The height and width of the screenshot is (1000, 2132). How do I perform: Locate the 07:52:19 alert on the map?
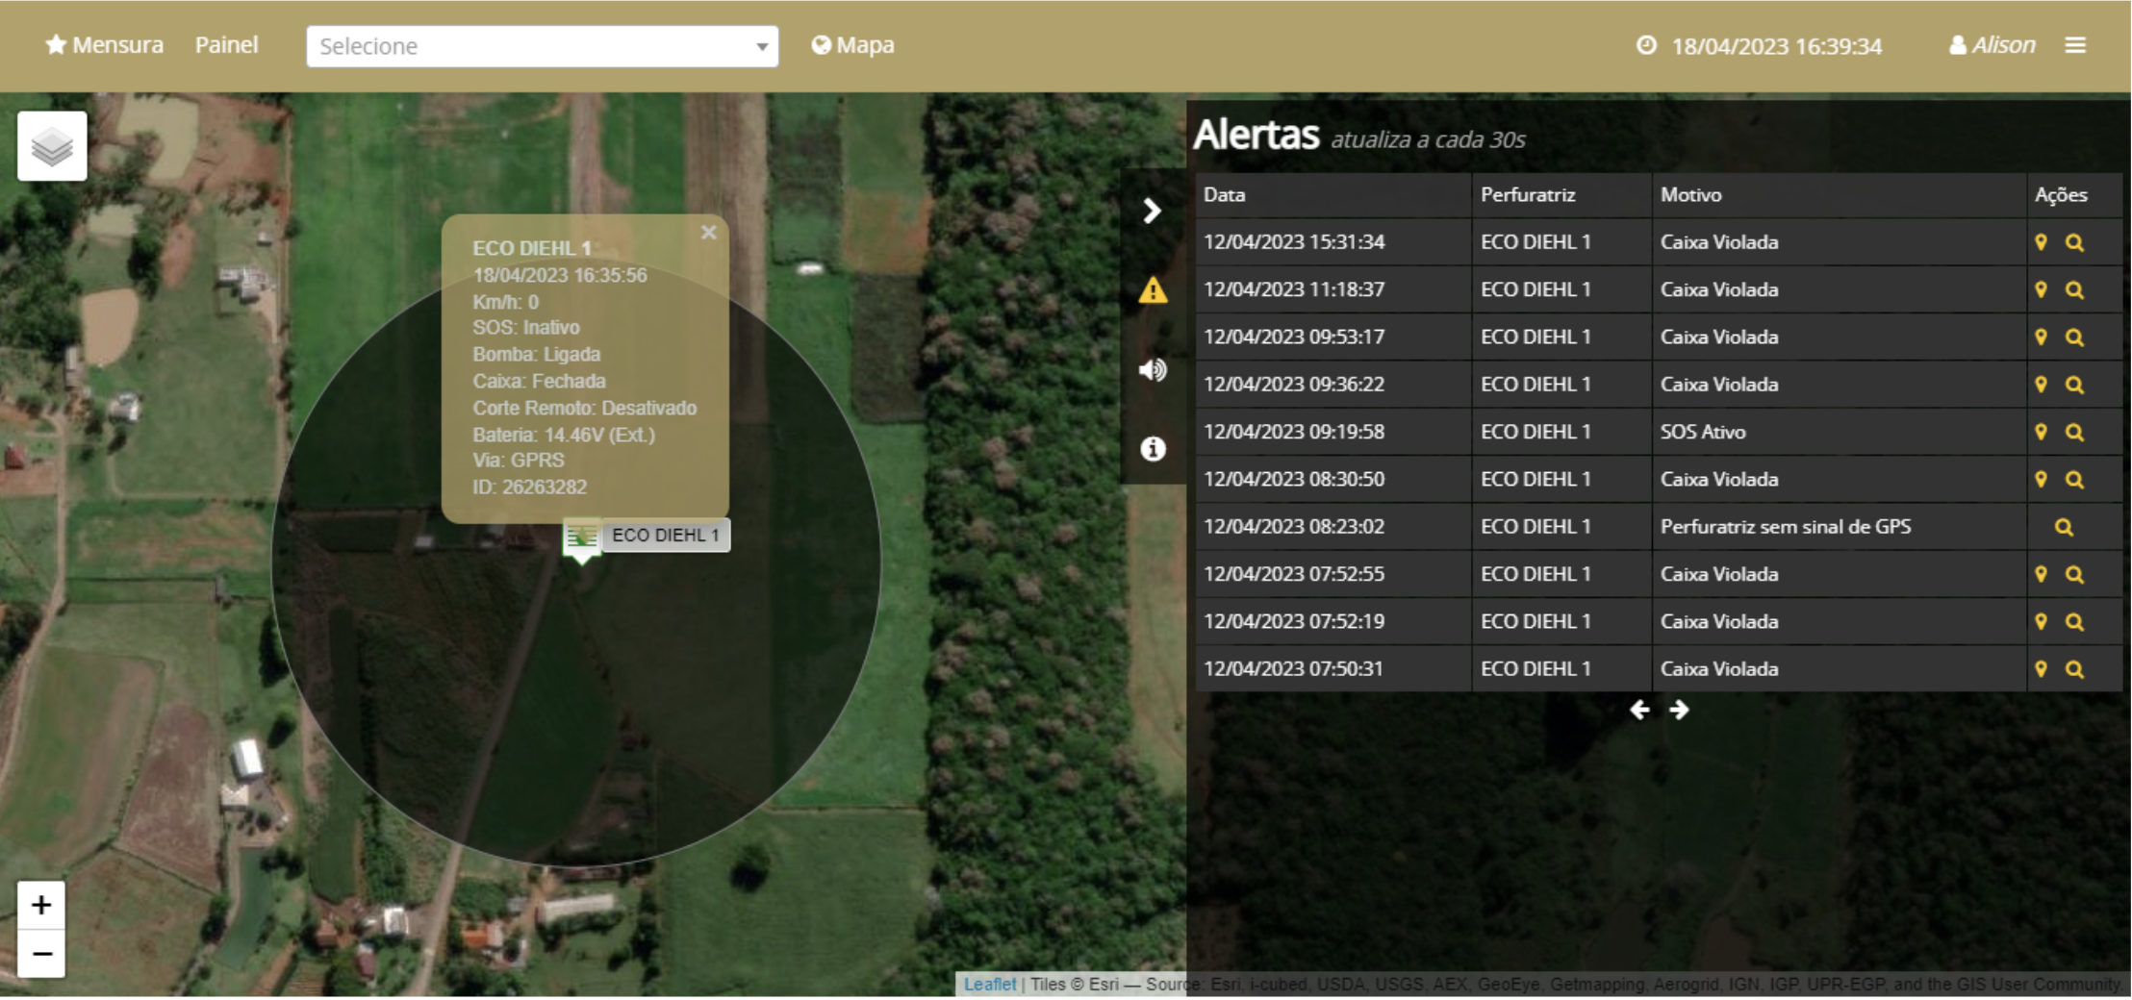coord(2041,621)
